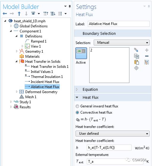Pin the Settings panel
Screen dimensions: 152x166
pyautogui.click(x=149, y=7)
